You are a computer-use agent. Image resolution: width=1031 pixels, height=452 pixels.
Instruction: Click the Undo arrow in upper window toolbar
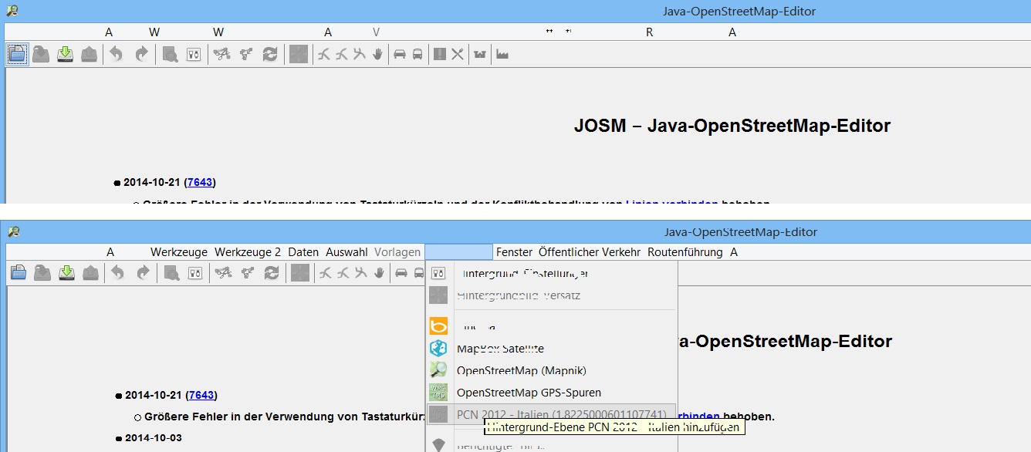[117, 54]
